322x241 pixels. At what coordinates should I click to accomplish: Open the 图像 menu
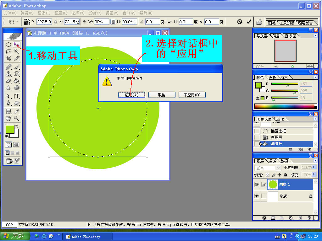tap(44, 13)
